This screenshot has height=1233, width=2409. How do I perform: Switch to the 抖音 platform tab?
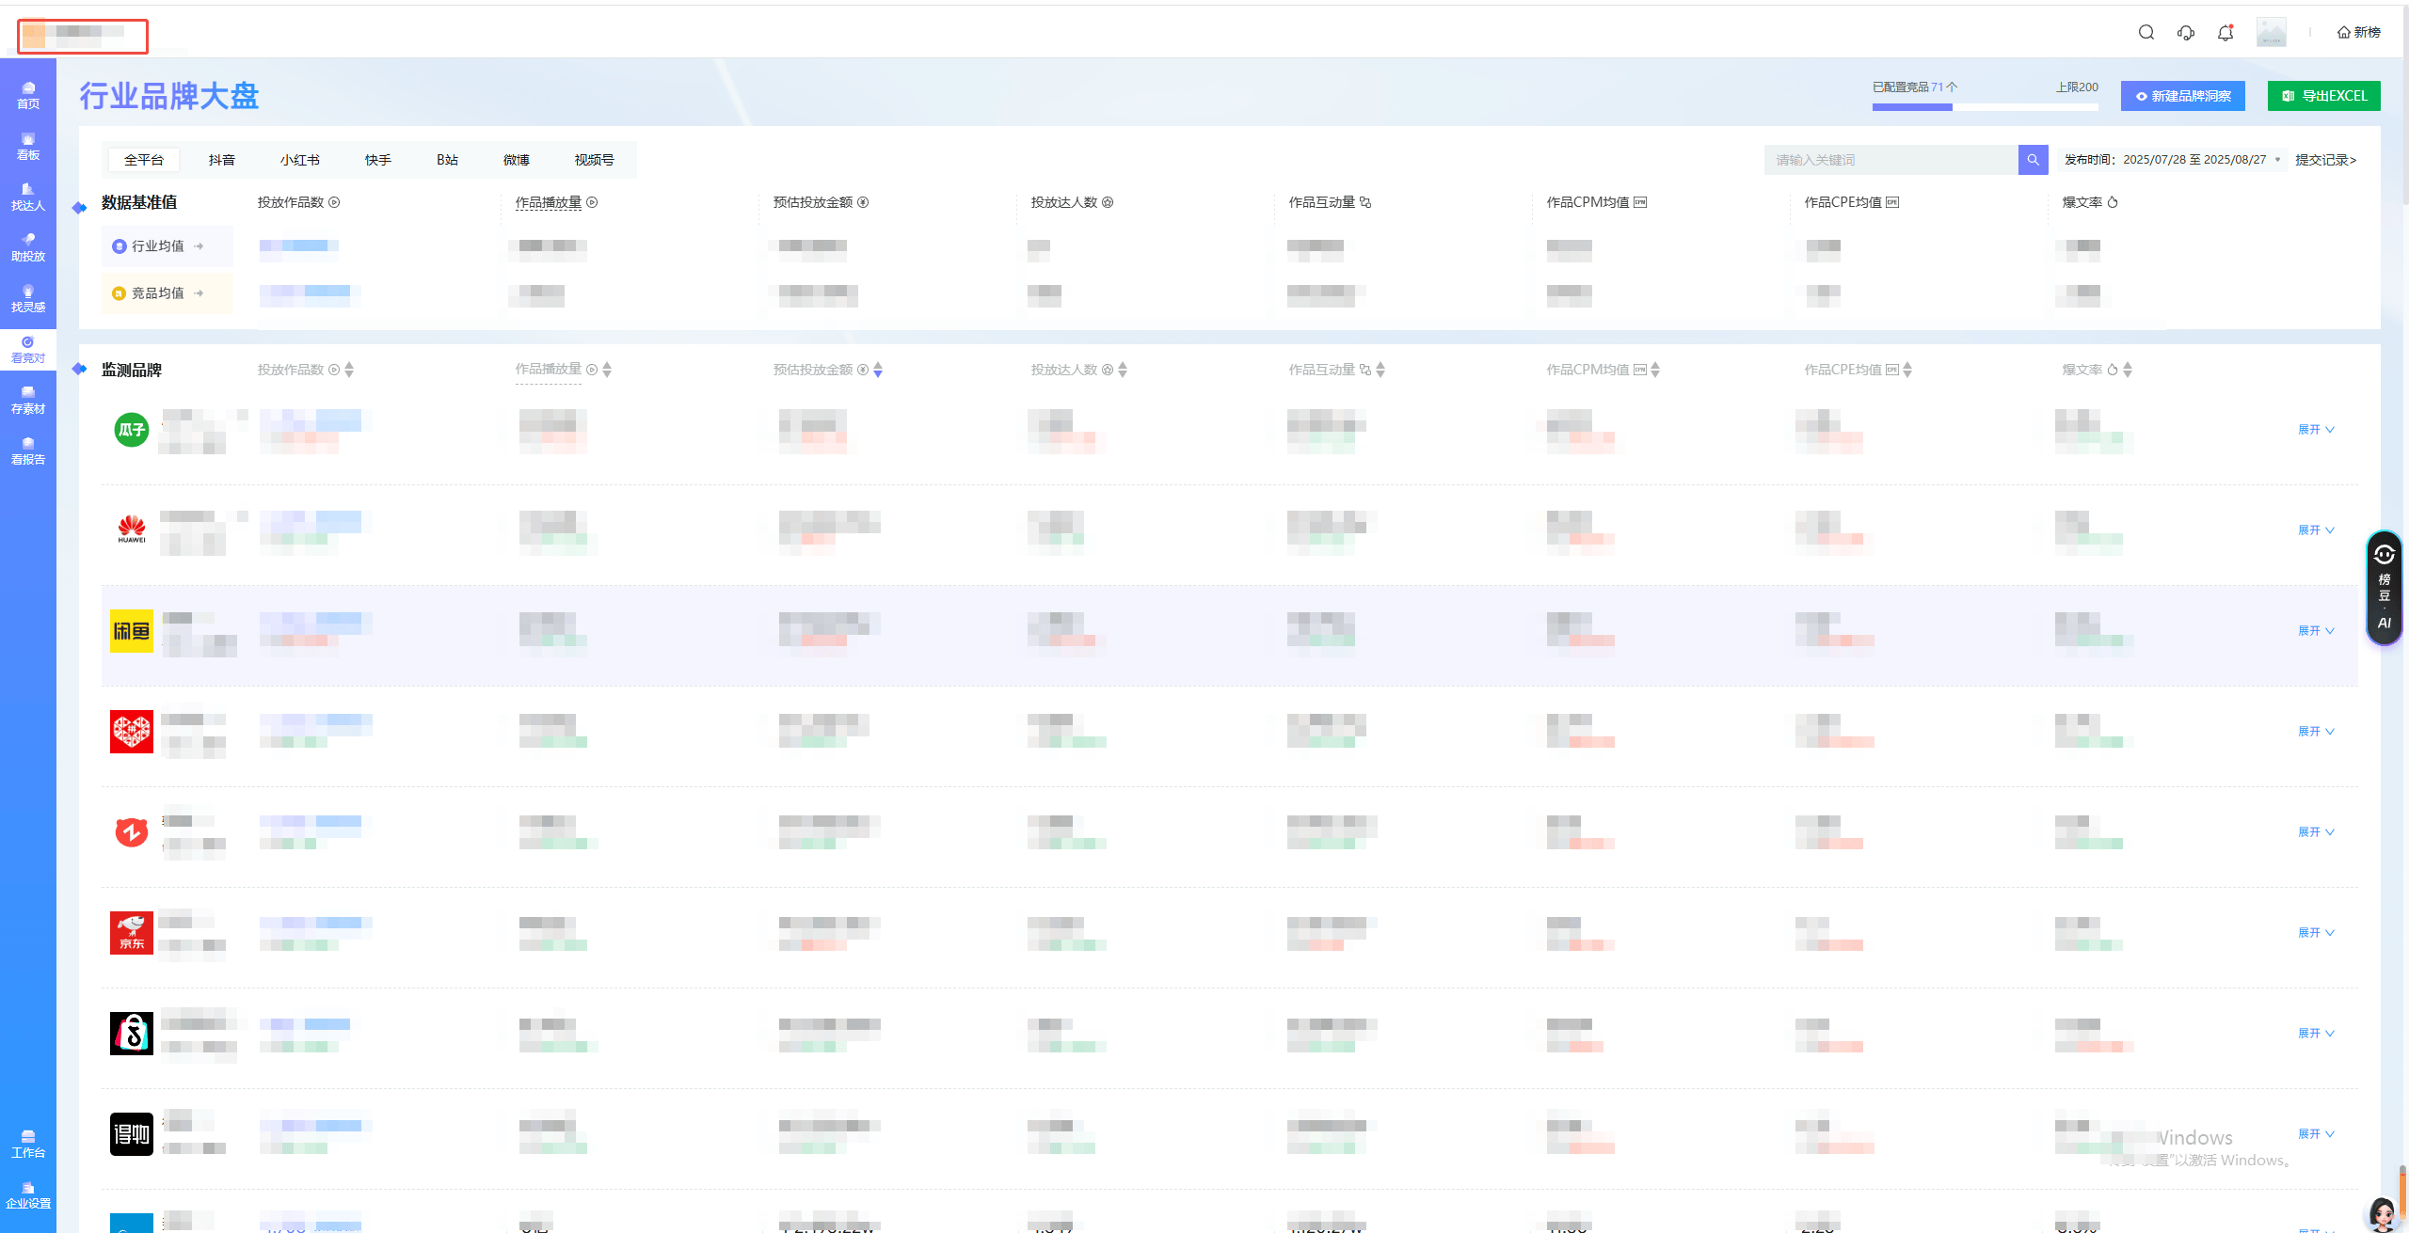pos(222,160)
